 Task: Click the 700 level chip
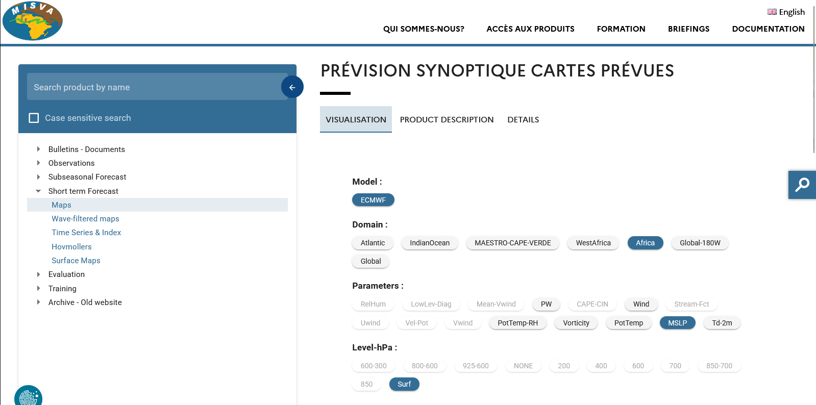(x=675, y=366)
